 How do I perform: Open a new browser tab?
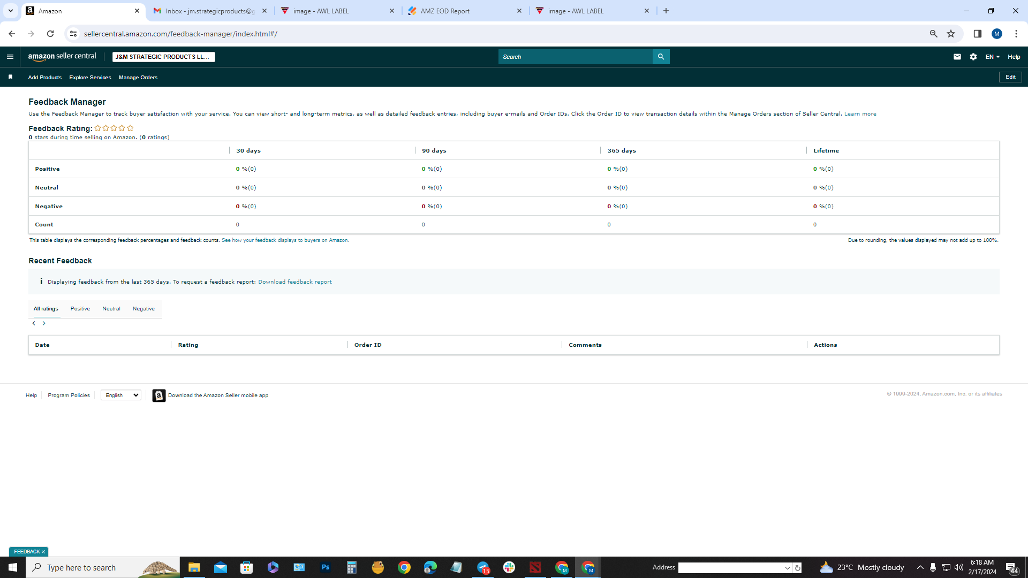click(666, 11)
